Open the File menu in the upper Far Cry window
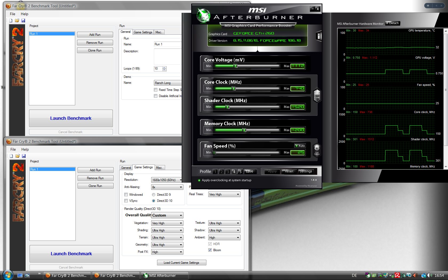The image size is (448, 280). pyautogui.click(x=13, y=14)
